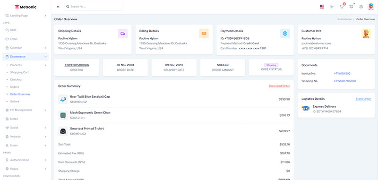
Task: Click the Invoices sidebar icon
Action: (7, 137)
